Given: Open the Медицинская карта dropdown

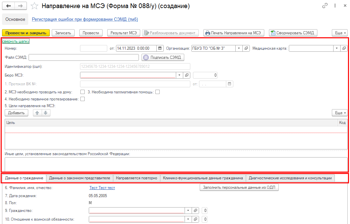Looking at the screenshot, I should (337, 48).
